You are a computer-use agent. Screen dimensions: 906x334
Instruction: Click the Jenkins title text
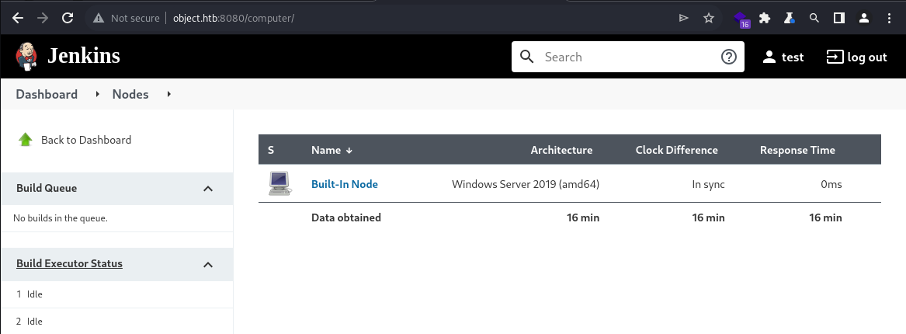(x=84, y=56)
